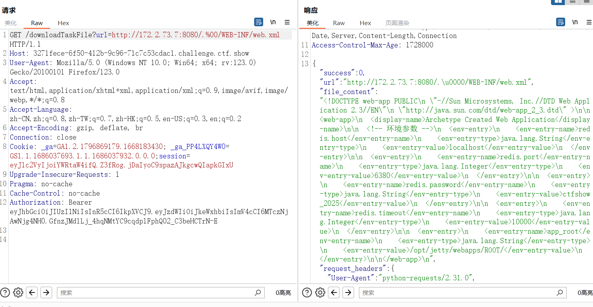
Task: Switch request view to 美化 tab
Action: click(x=11, y=23)
